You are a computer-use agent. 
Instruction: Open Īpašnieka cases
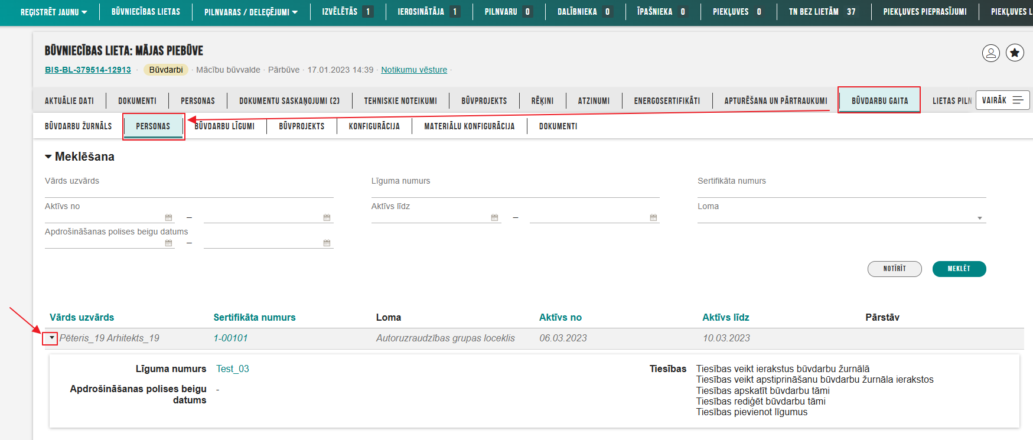pos(662,12)
